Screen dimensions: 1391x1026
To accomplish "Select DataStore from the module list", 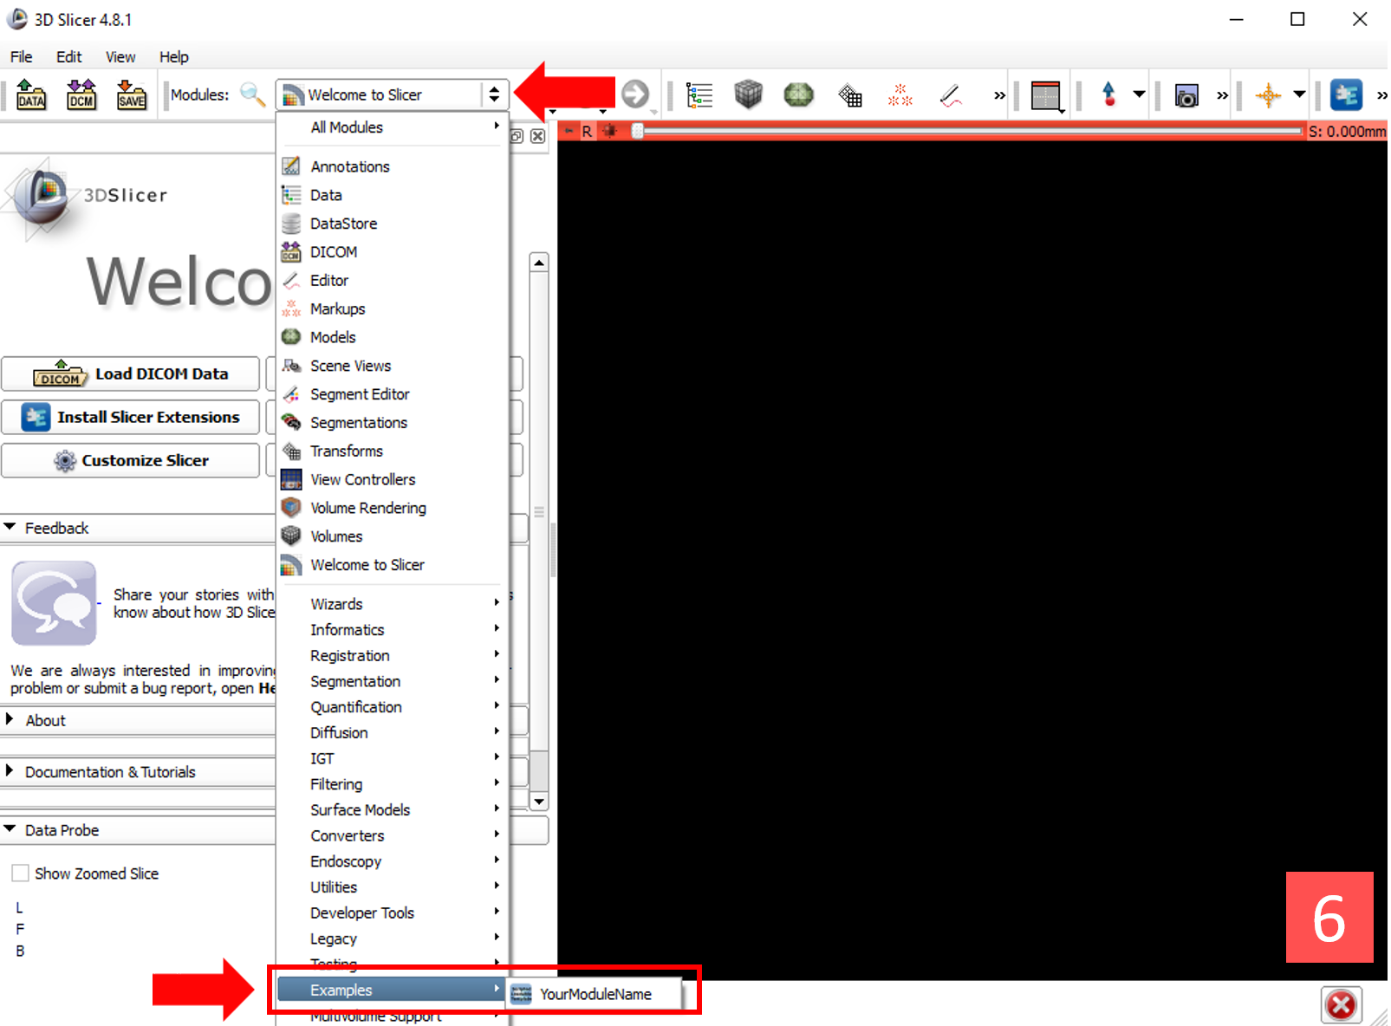I will coord(392,224).
